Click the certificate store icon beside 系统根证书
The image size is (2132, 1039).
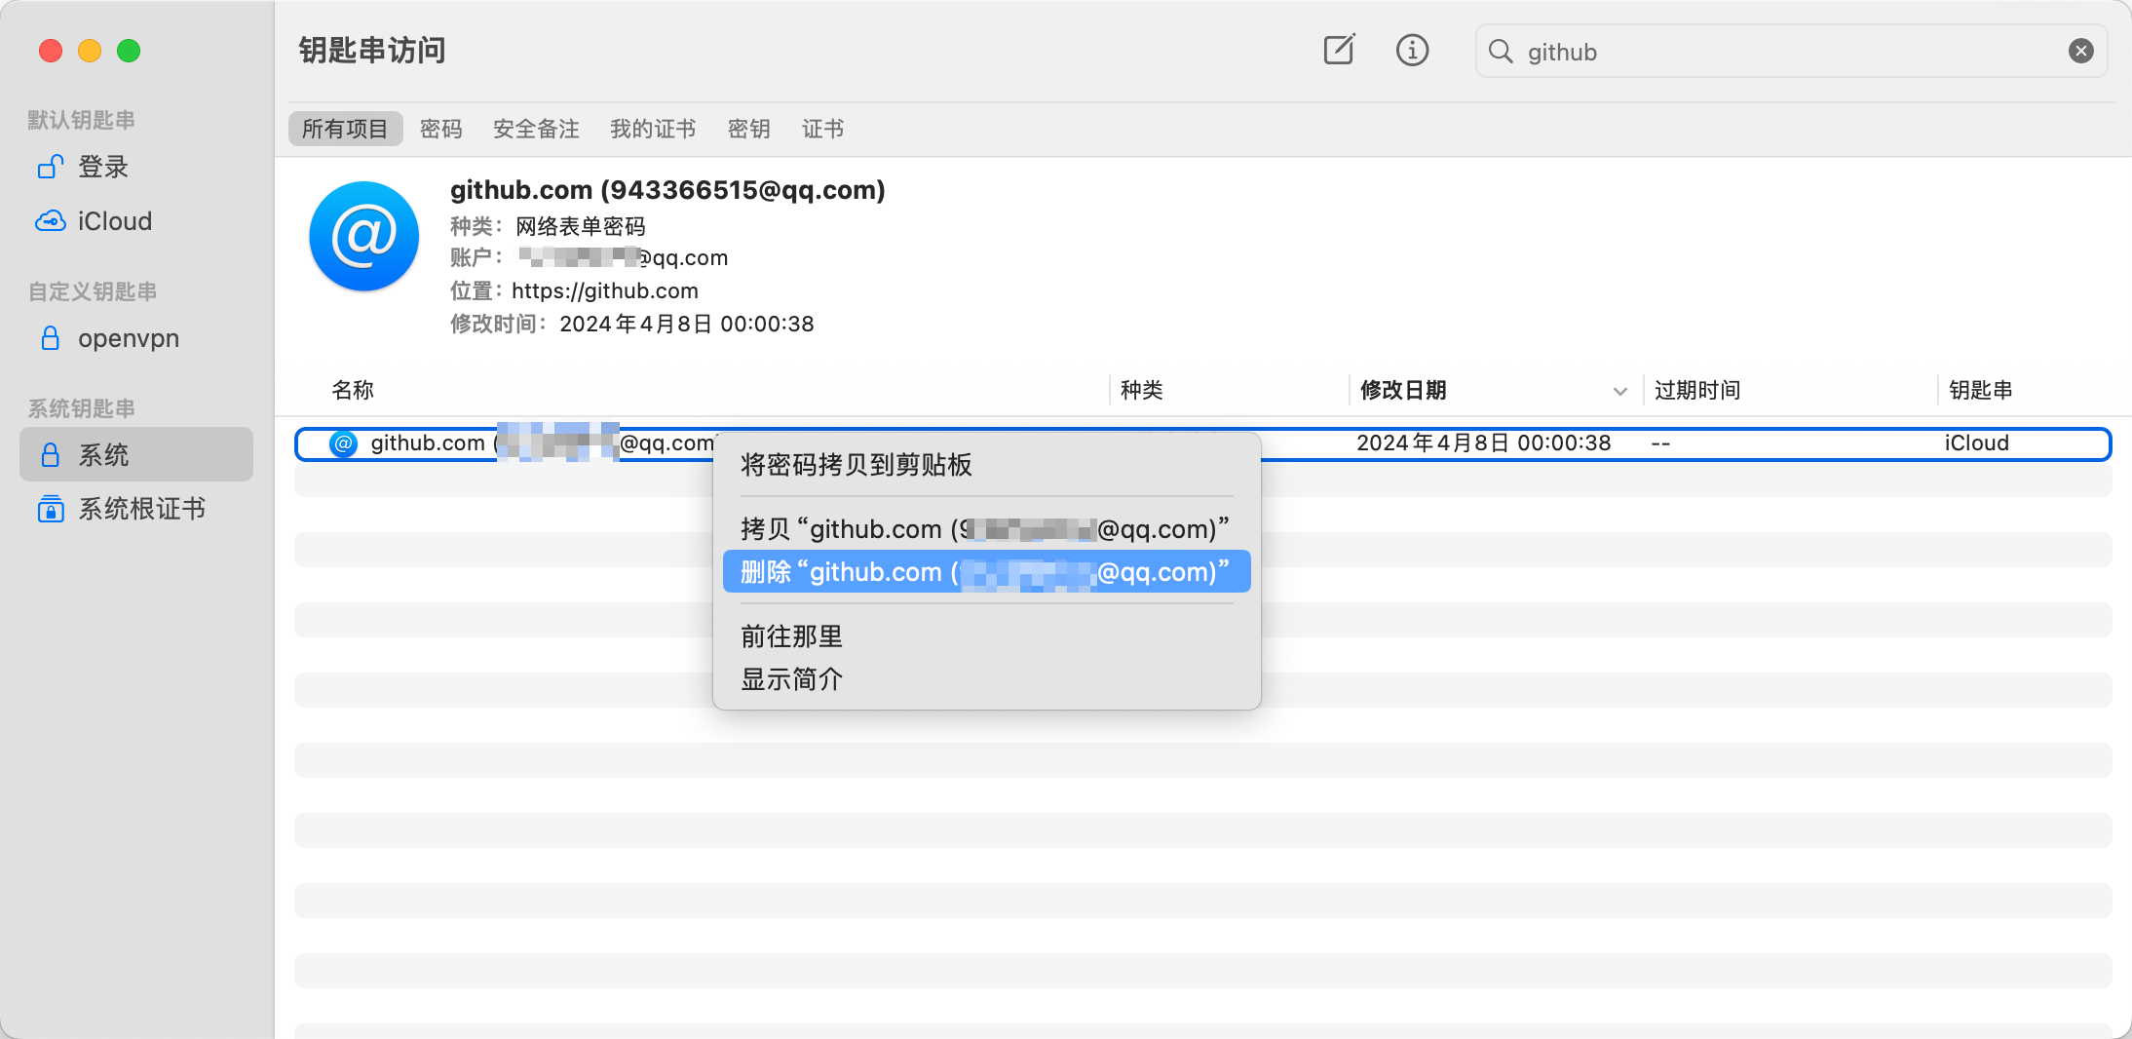51,509
